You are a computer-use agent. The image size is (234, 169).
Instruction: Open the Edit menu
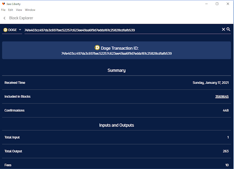click(11, 10)
